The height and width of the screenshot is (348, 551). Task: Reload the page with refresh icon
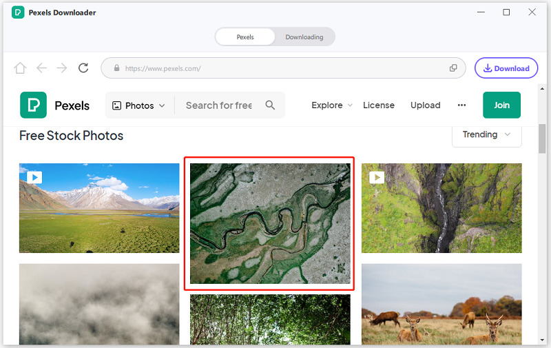point(83,68)
